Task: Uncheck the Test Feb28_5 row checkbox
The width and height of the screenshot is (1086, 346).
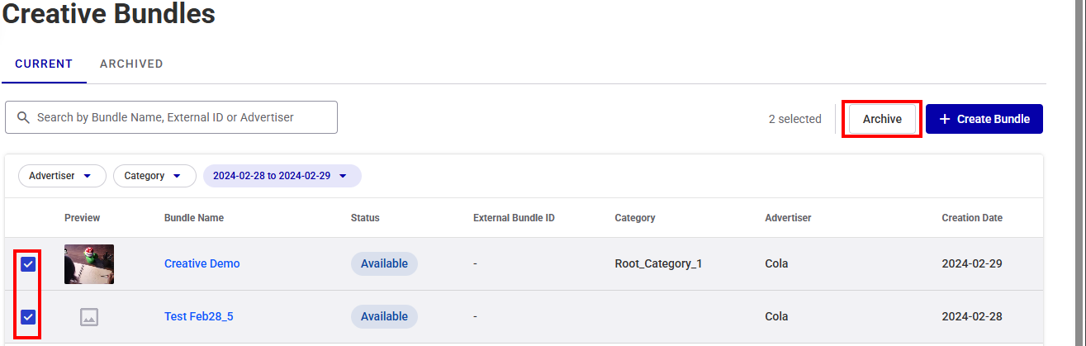Action: click(28, 316)
